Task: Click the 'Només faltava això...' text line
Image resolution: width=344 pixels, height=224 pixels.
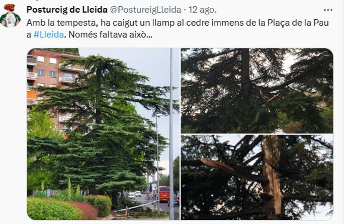Action: (x=110, y=34)
